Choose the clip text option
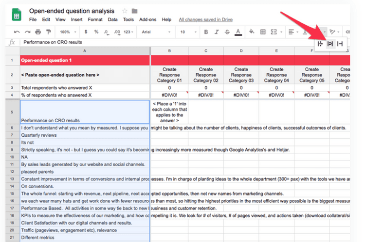 tap(340, 44)
